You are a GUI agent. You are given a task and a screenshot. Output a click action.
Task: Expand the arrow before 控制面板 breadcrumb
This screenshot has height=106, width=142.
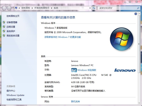[19, 8]
